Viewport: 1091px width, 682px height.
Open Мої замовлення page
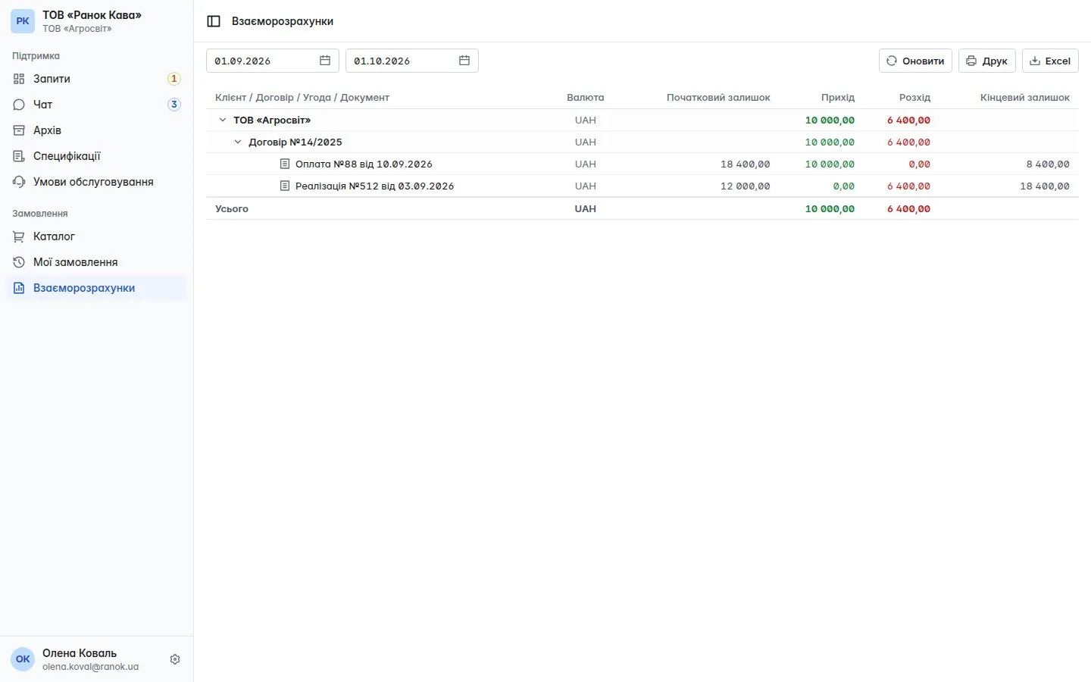(96, 262)
